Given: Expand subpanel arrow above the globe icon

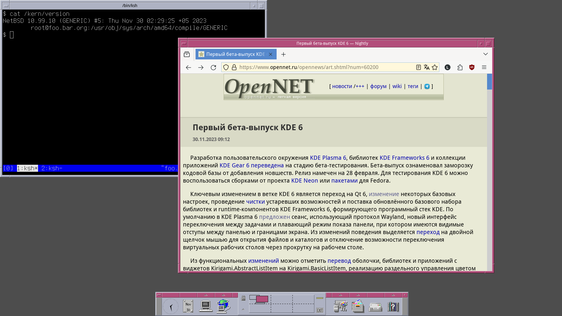Looking at the screenshot, I should pos(223,295).
